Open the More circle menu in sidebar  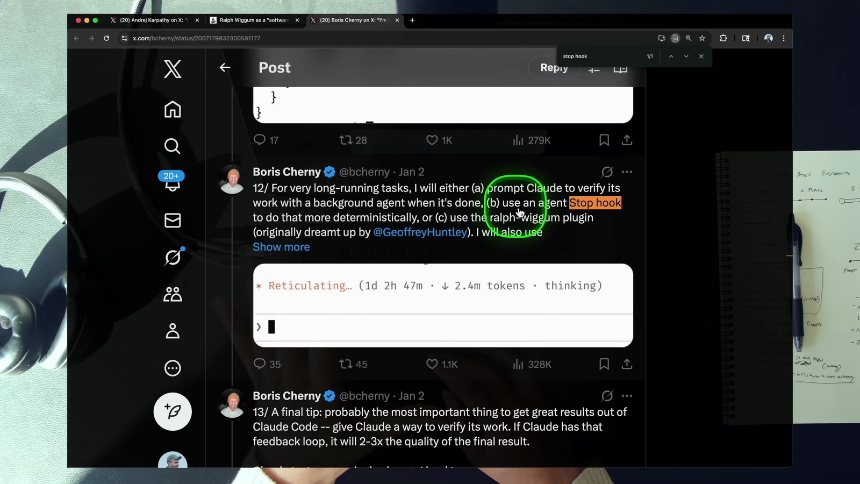[173, 368]
